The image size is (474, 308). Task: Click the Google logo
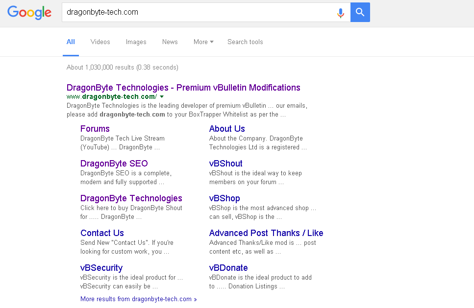[x=29, y=12]
